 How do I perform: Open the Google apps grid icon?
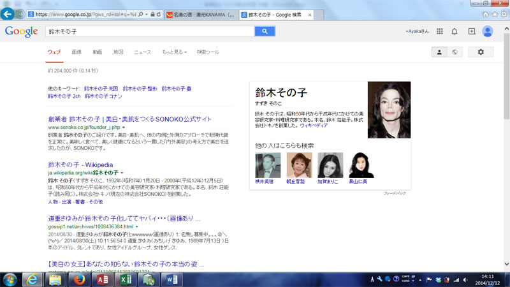(x=440, y=31)
